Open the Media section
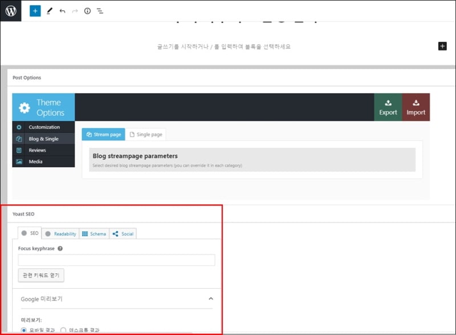Image resolution: width=456 pixels, height=335 pixels. click(44, 162)
